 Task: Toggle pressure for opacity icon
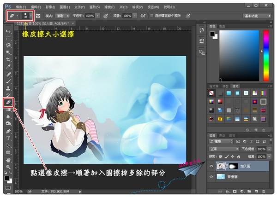click(x=106, y=16)
